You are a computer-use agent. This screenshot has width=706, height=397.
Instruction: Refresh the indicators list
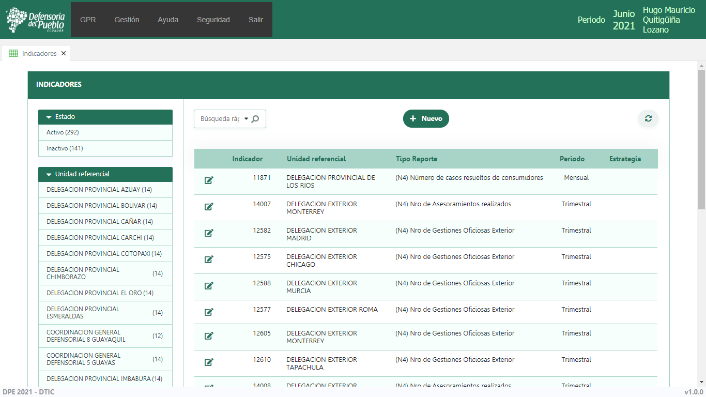648,118
